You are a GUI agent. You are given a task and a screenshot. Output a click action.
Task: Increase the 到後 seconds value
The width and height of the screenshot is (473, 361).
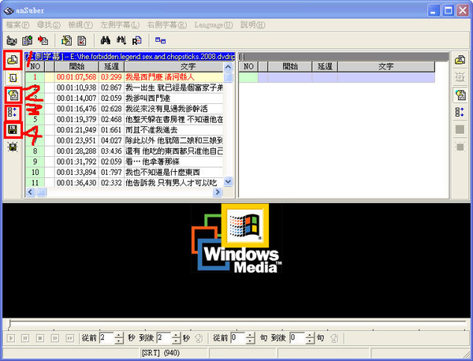[177, 335]
